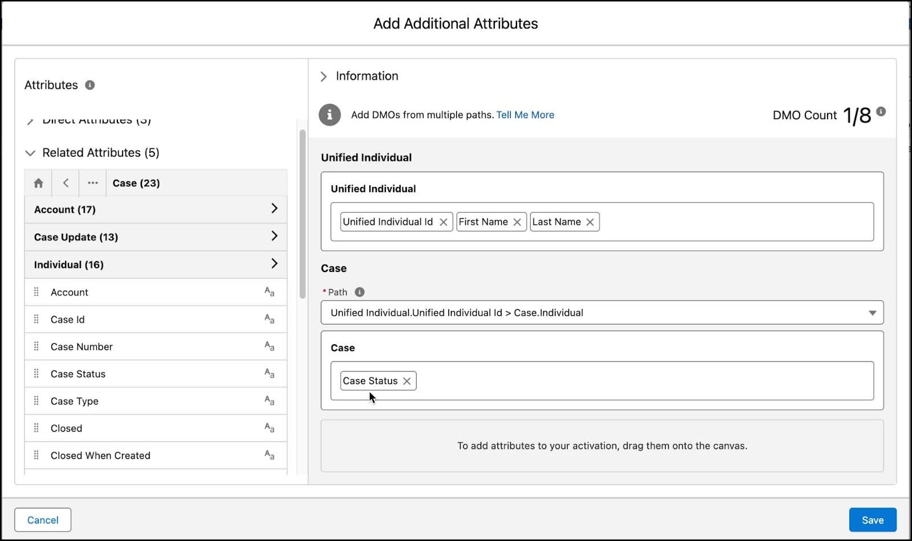Viewport: 912px width, 541px height.
Task: Click the drag handle beside Case Id
Action: coord(36,319)
